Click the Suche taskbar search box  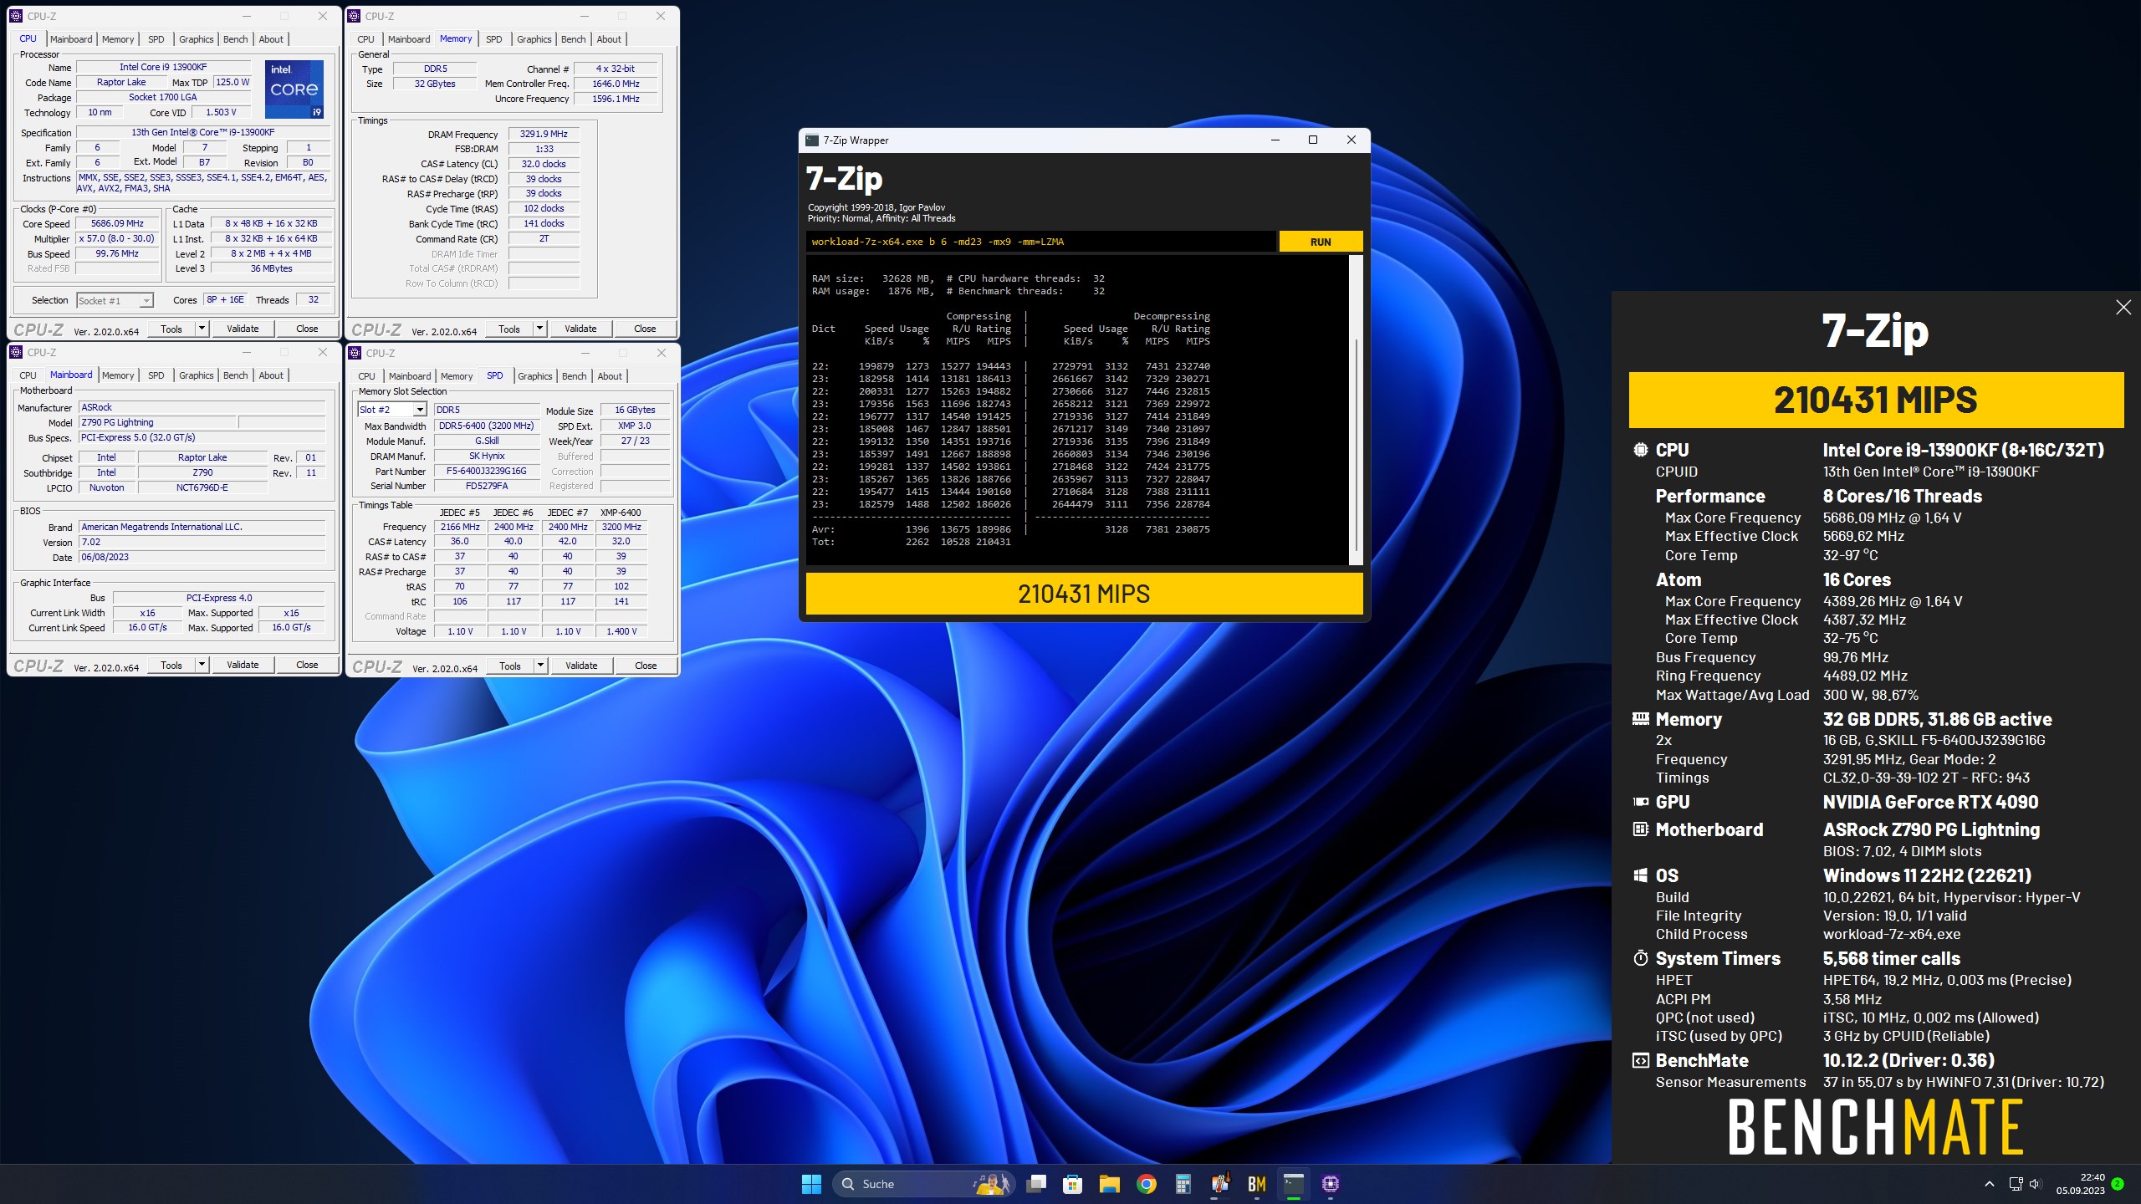pos(923,1184)
